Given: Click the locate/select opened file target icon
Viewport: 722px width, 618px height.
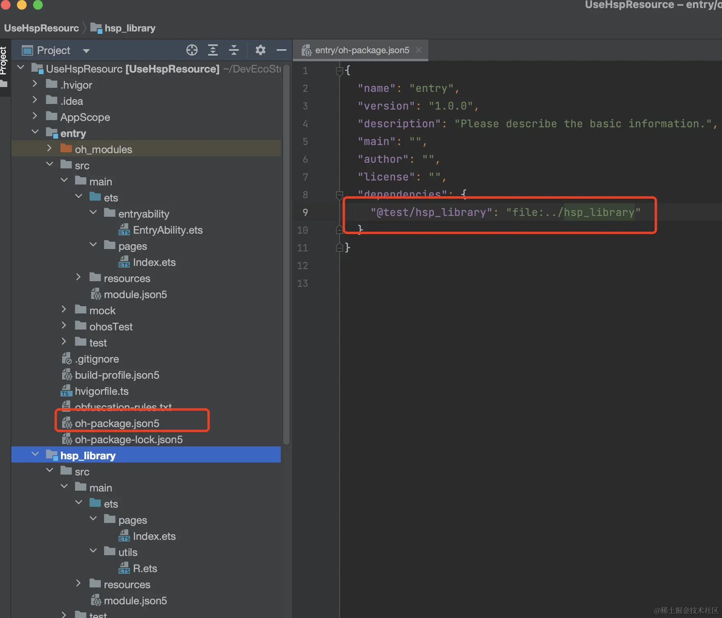Looking at the screenshot, I should click(x=192, y=50).
